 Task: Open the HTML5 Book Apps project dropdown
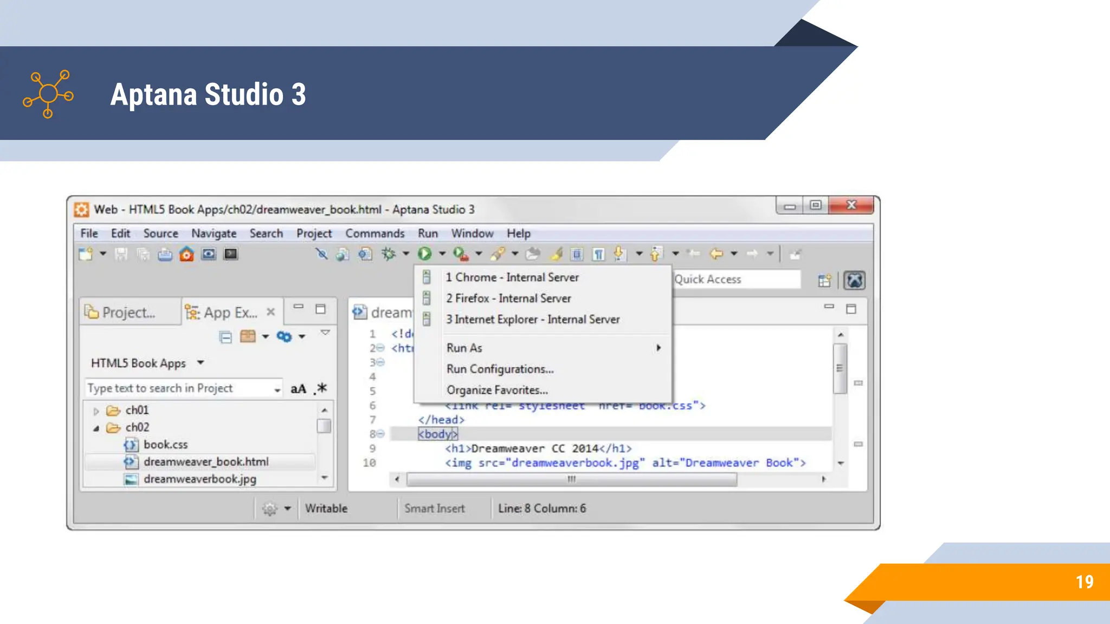pos(201,363)
